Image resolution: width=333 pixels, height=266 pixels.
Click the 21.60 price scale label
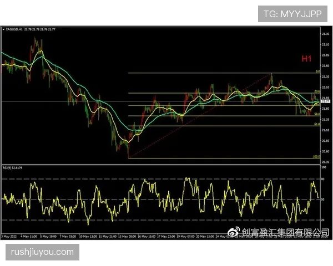tap(325, 109)
